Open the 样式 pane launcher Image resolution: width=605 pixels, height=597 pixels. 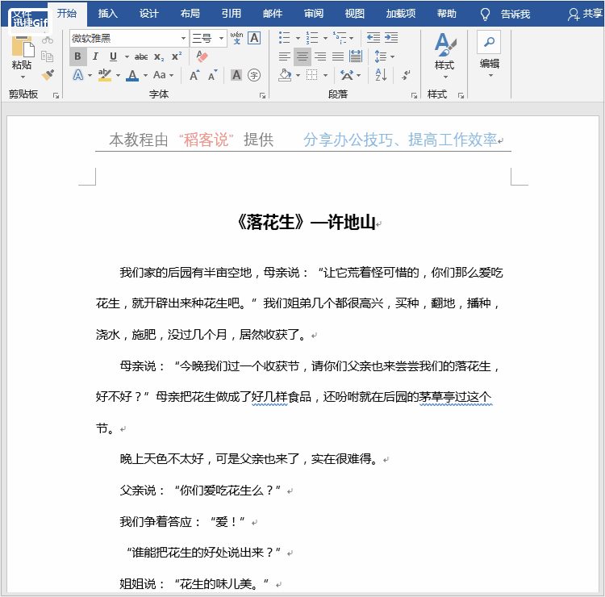461,96
